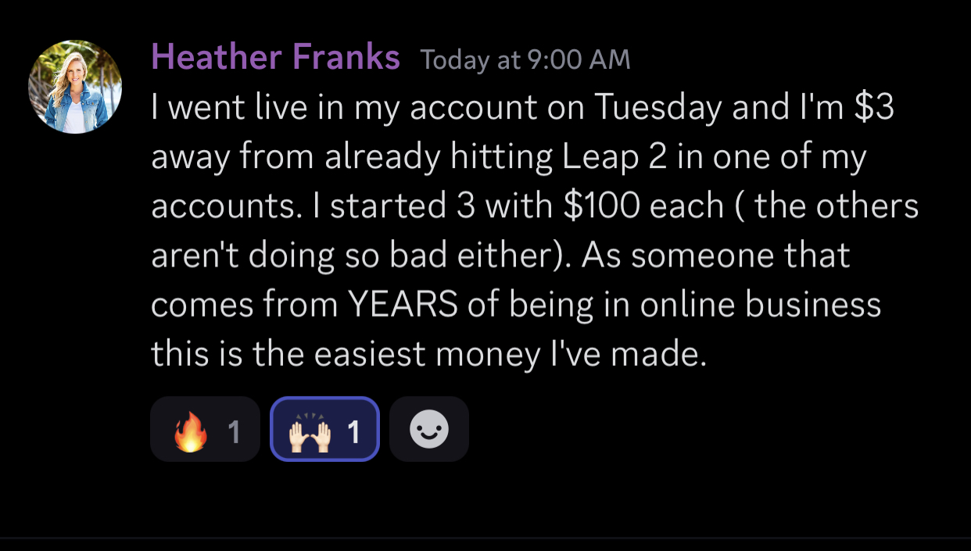
Task: Remove your raised hands reaction
Action: pos(324,429)
